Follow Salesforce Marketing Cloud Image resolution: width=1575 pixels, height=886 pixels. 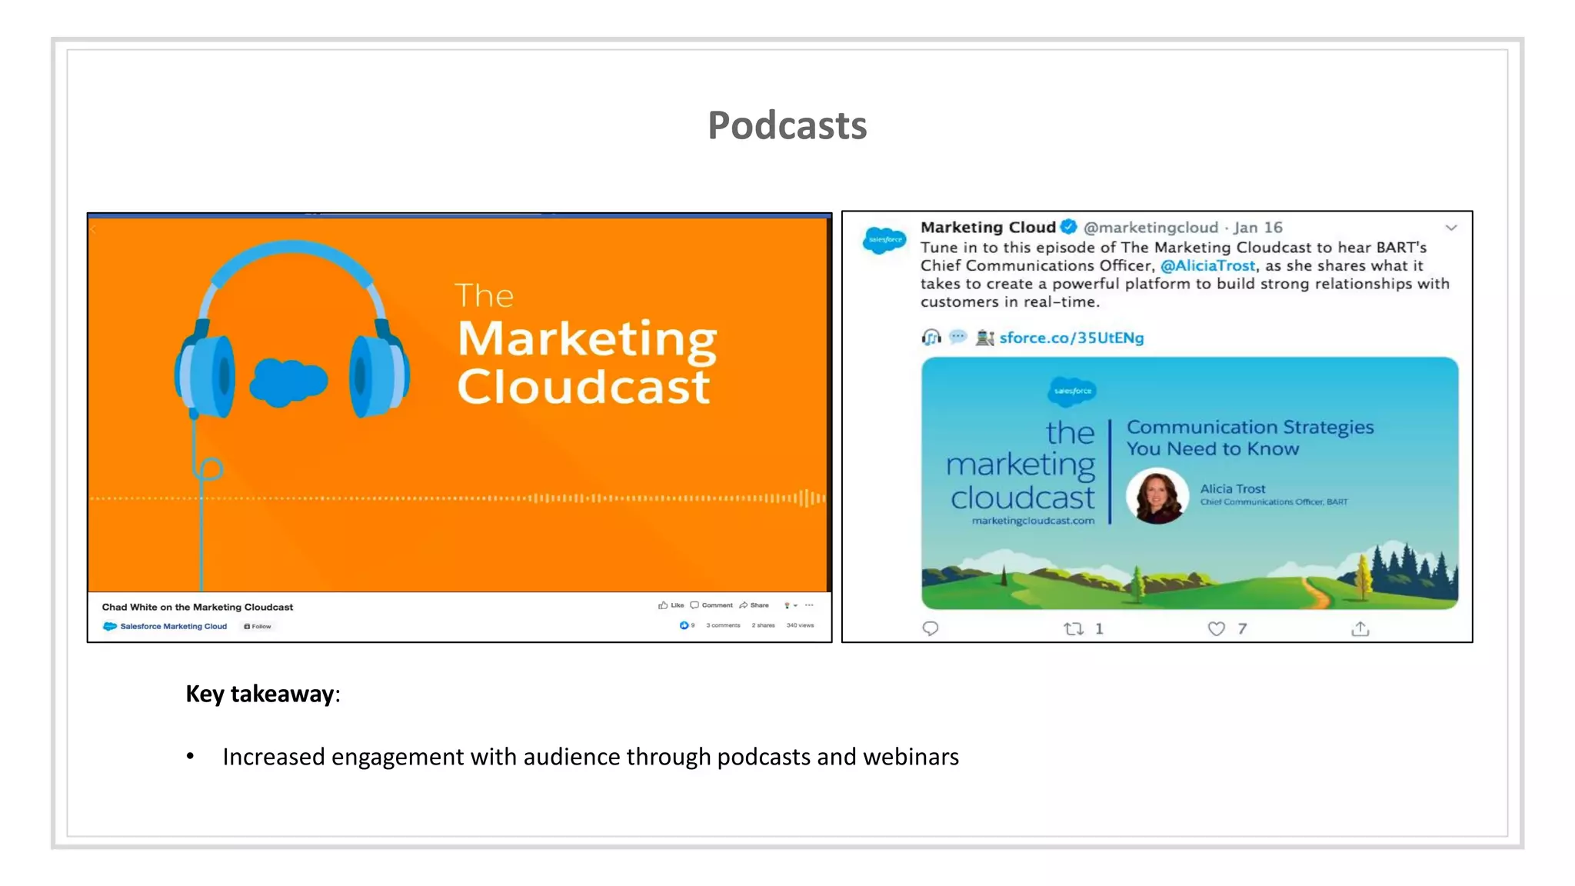[258, 626]
